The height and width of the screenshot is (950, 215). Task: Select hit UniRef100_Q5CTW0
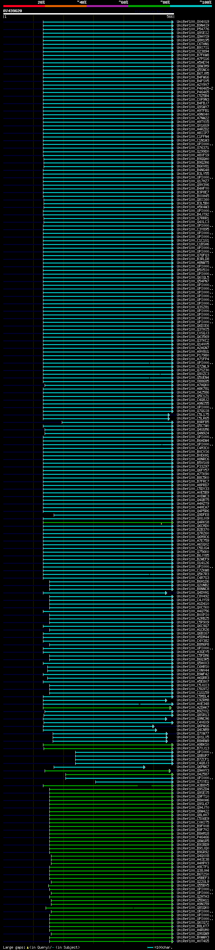point(193,426)
